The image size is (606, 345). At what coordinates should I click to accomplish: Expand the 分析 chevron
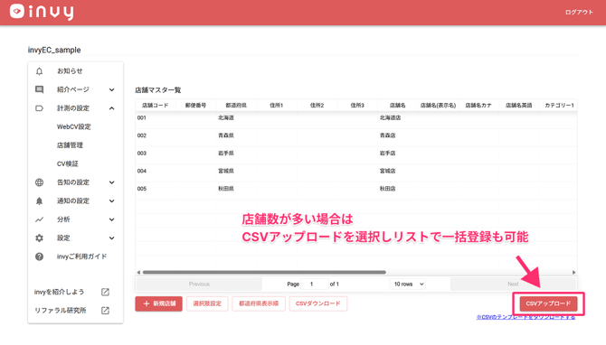tap(111, 219)
